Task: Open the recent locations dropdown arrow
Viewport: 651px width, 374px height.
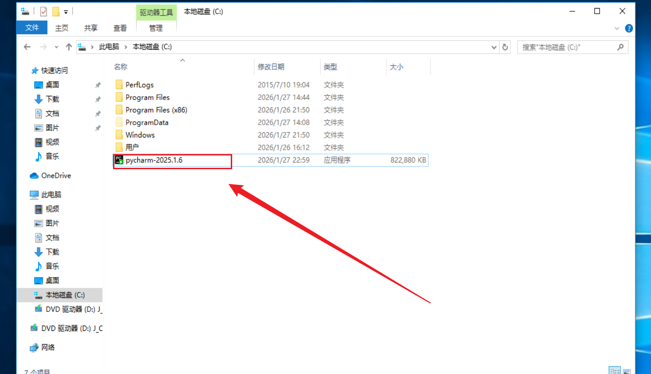Action: [57, 47]
